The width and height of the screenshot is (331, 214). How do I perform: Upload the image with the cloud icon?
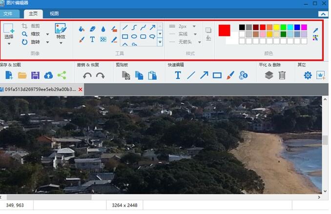48,75
